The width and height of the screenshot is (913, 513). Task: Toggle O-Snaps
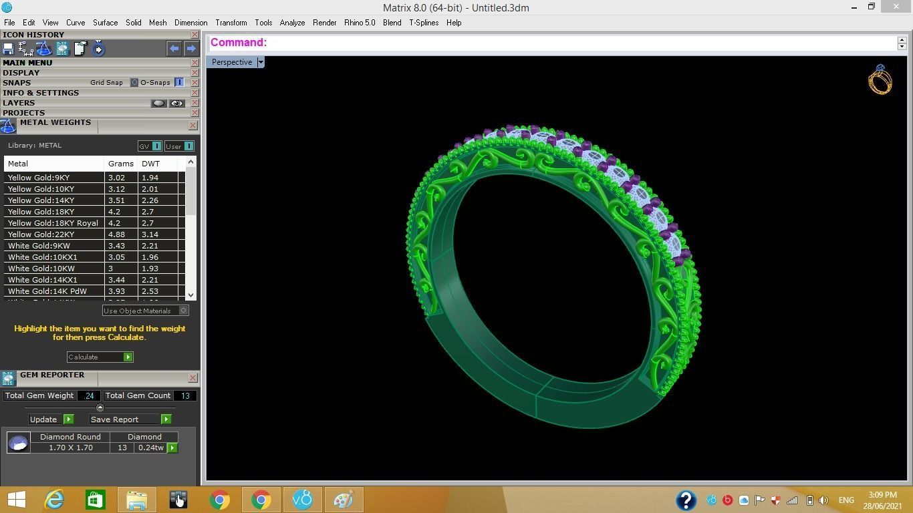click(x=179, y=83)
